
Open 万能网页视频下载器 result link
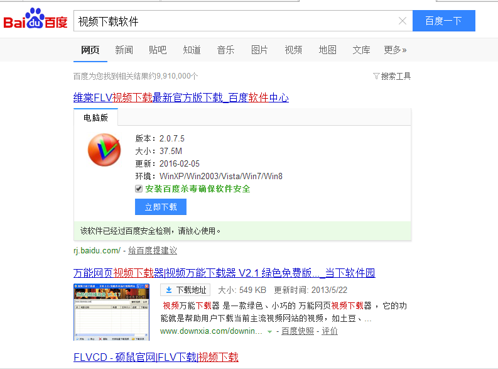pos(224,273)
